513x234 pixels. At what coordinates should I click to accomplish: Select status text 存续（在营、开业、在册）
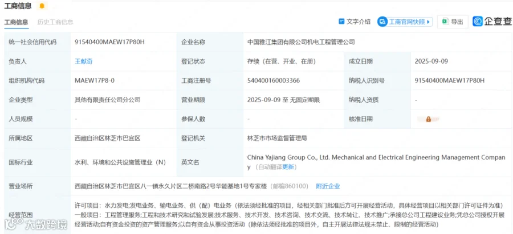click(282, 61)
